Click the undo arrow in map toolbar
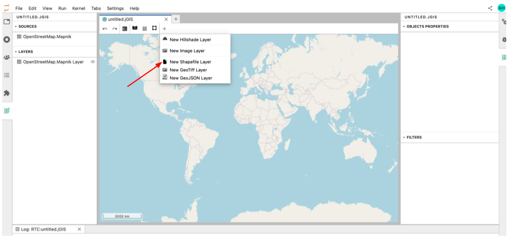The image size is (509, 238). pos(105,28)
